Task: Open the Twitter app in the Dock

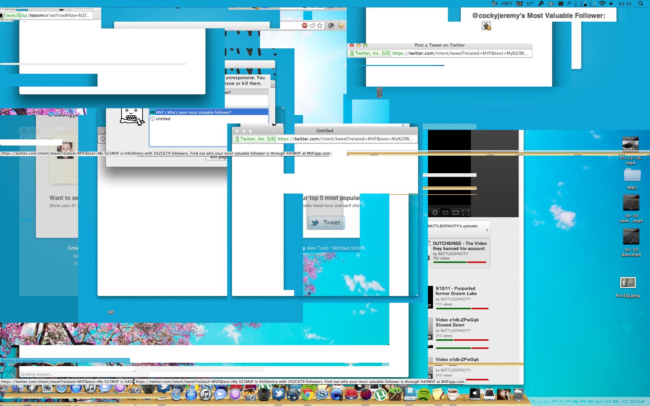Action: tap(279, 394)
